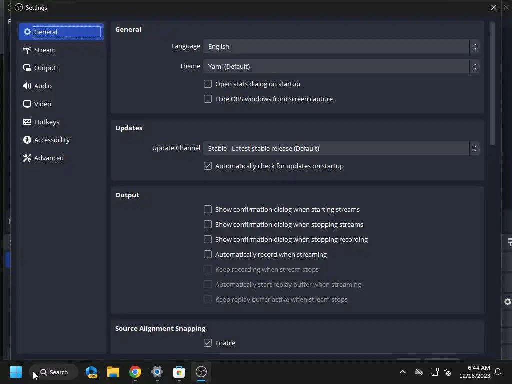
Task: Open the General settings category
Action: coord(61,32)
